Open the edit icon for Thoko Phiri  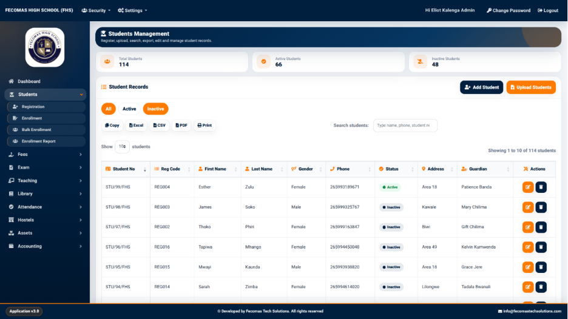point(528,227)
